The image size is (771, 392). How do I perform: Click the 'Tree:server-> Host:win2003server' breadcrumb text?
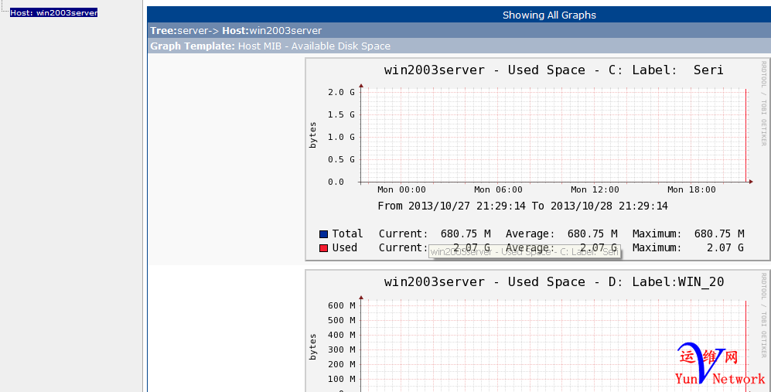[236, 30]
